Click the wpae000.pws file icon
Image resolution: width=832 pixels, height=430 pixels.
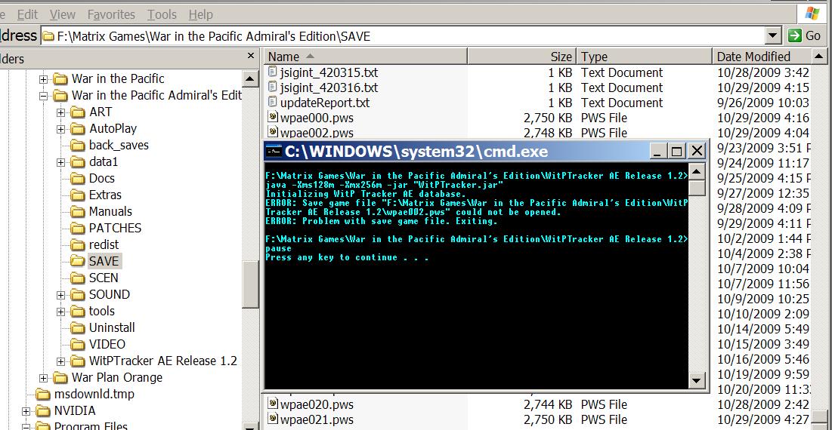(273, 117)
